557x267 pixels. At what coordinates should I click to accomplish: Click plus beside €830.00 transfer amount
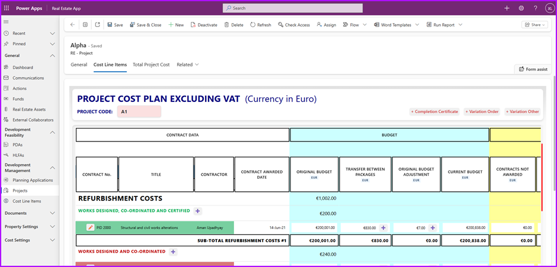[383, 227]
